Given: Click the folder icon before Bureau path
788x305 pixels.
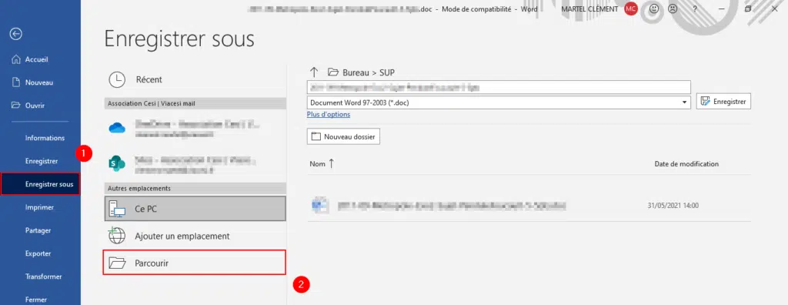Looking at the screenshot, I should pos(332,72).
